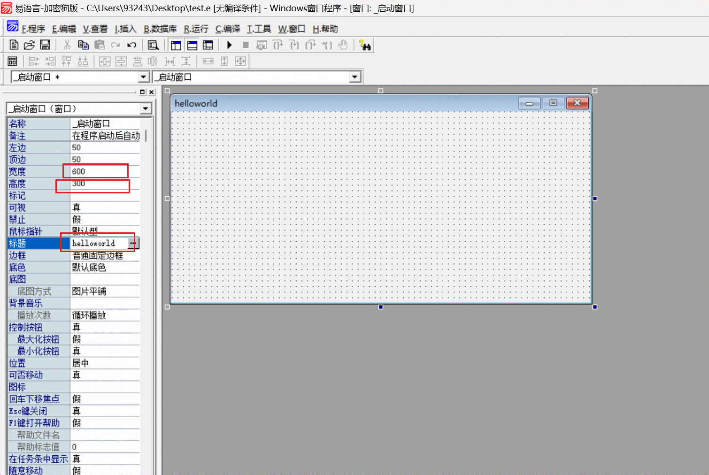Click the window preview icon in second toolbar
The width and height of the screenshot is (709, 475).
[12, 61]
